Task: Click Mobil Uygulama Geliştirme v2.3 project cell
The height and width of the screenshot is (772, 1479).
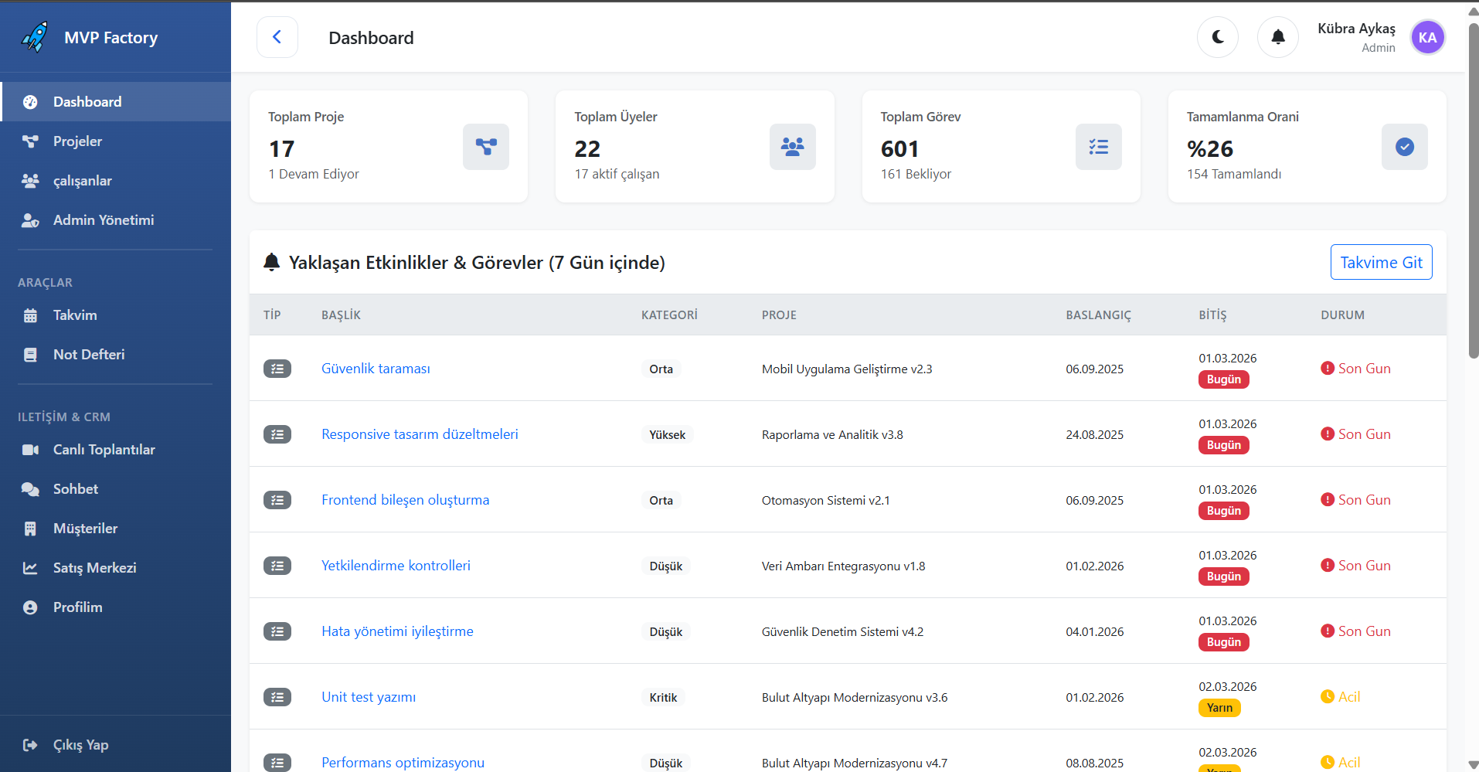Action: [847, 369]
